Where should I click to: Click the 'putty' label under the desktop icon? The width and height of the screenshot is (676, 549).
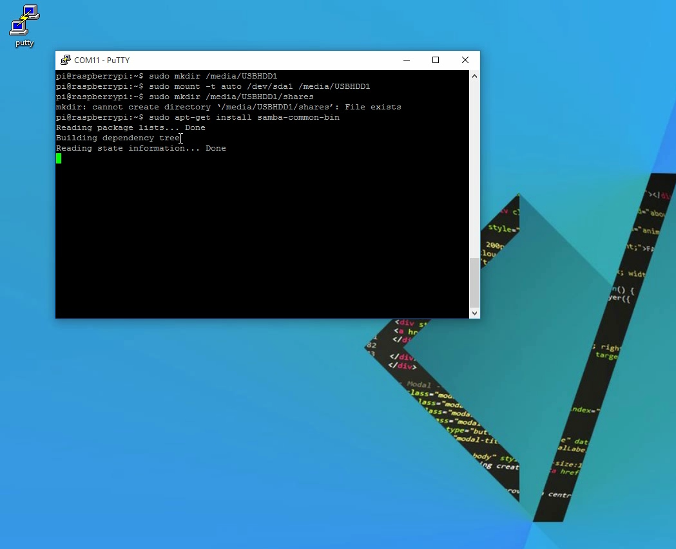pyautogui.click(x=24, y=43)
